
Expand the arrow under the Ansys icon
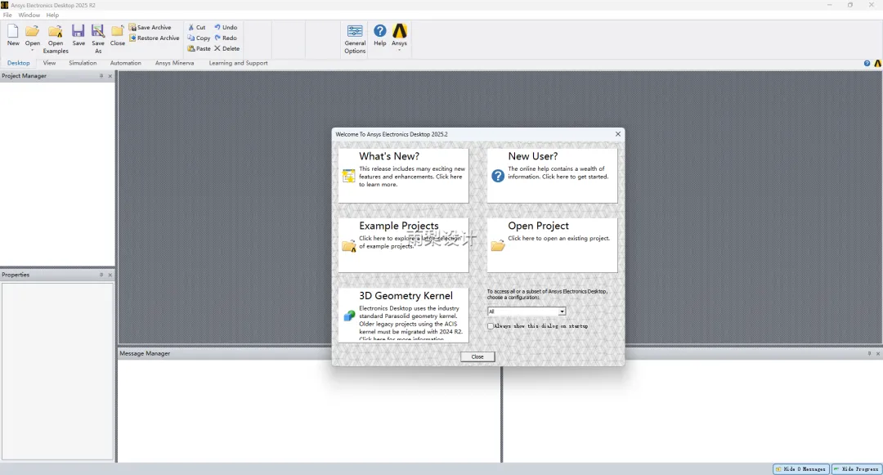click(399, 51)
